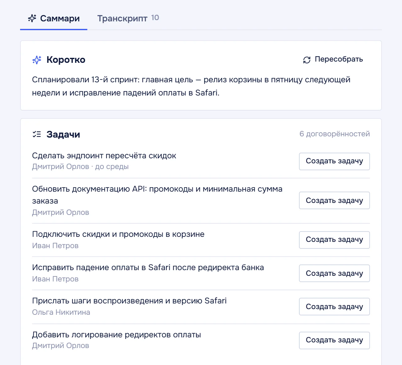Click the checklist icon beside Задачи
Image resolution: width=402 pixels, height=365 pixels.
click(x=37, y=134)
